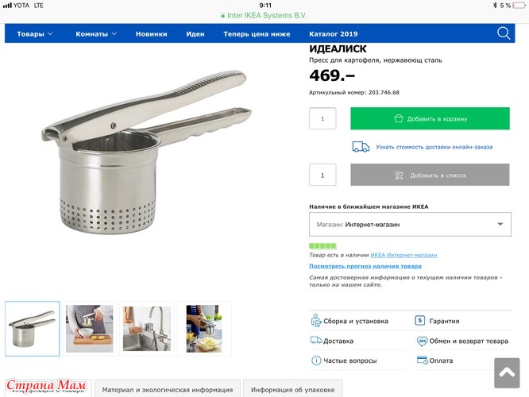Click the delivery truck icon near cost link
This screenshot has height=397, width=529.
tap(361, 147)
